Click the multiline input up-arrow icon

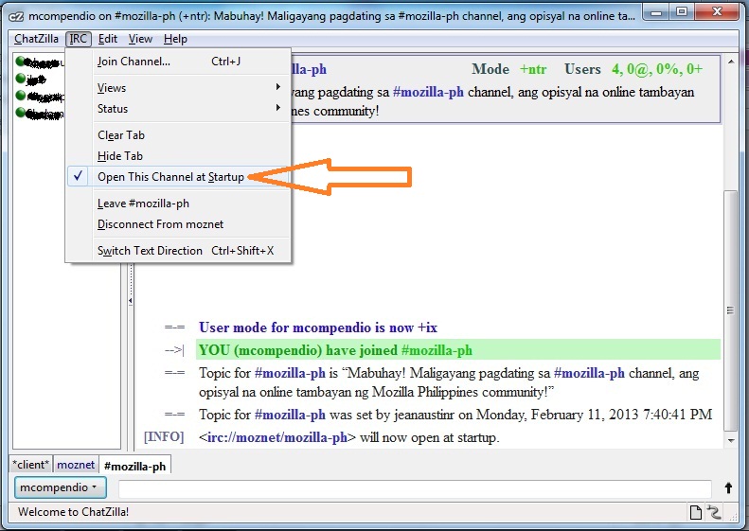click(x=728, y=488)
